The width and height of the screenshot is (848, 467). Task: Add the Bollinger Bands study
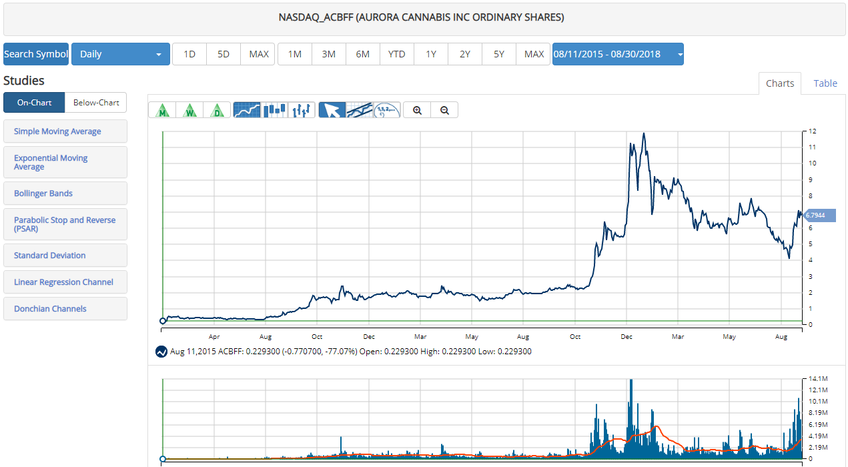[65, 193]
